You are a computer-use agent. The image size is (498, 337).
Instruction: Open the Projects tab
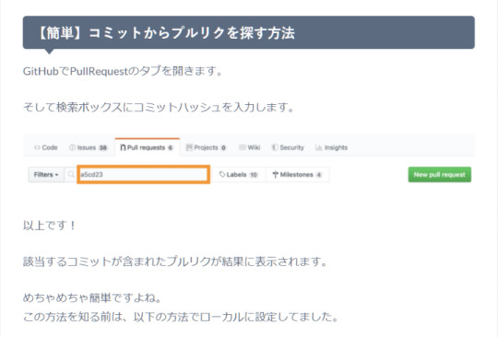(x=206, y=147)
